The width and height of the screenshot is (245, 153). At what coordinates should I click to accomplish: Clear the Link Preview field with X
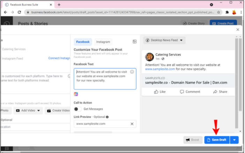point(132,124)
